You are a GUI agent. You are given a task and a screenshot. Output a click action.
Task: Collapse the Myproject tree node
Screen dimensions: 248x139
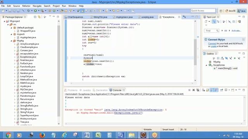tap(4, 21)
